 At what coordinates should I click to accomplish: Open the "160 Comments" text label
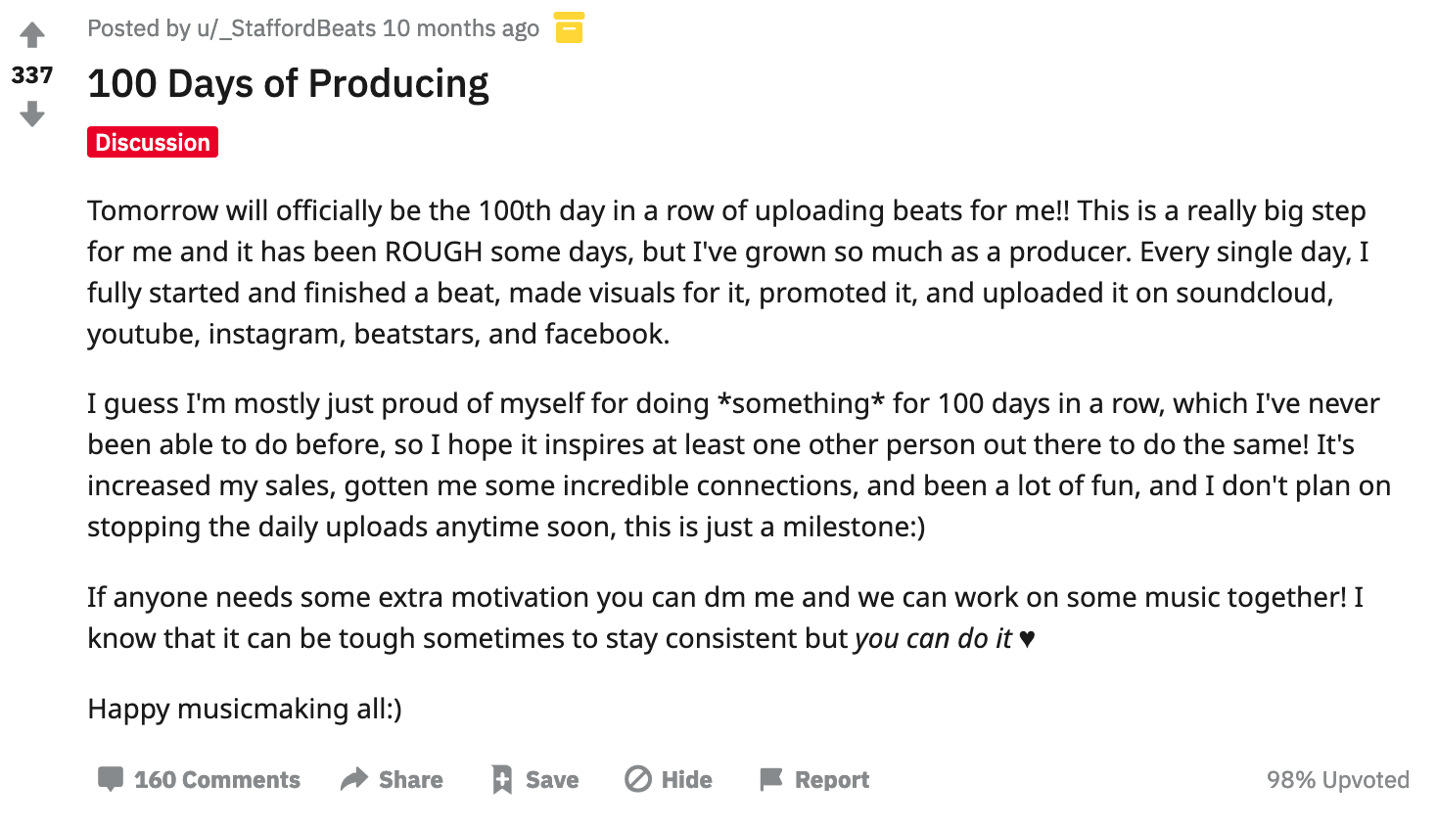[217, 780]
